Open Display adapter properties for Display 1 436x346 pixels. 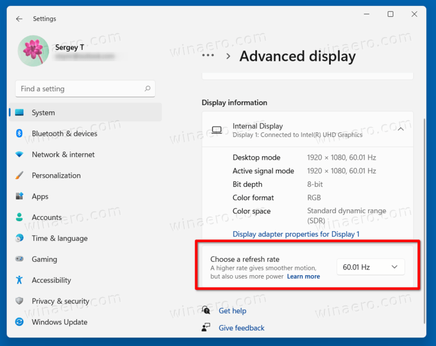(x=296, y=234)
